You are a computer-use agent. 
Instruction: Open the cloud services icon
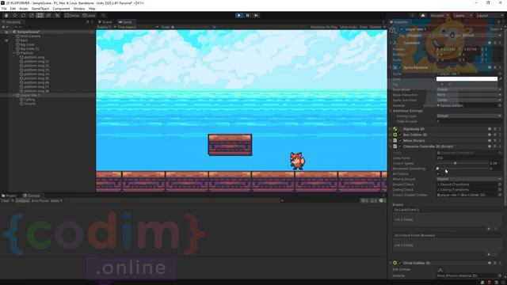tap(422, 15)
